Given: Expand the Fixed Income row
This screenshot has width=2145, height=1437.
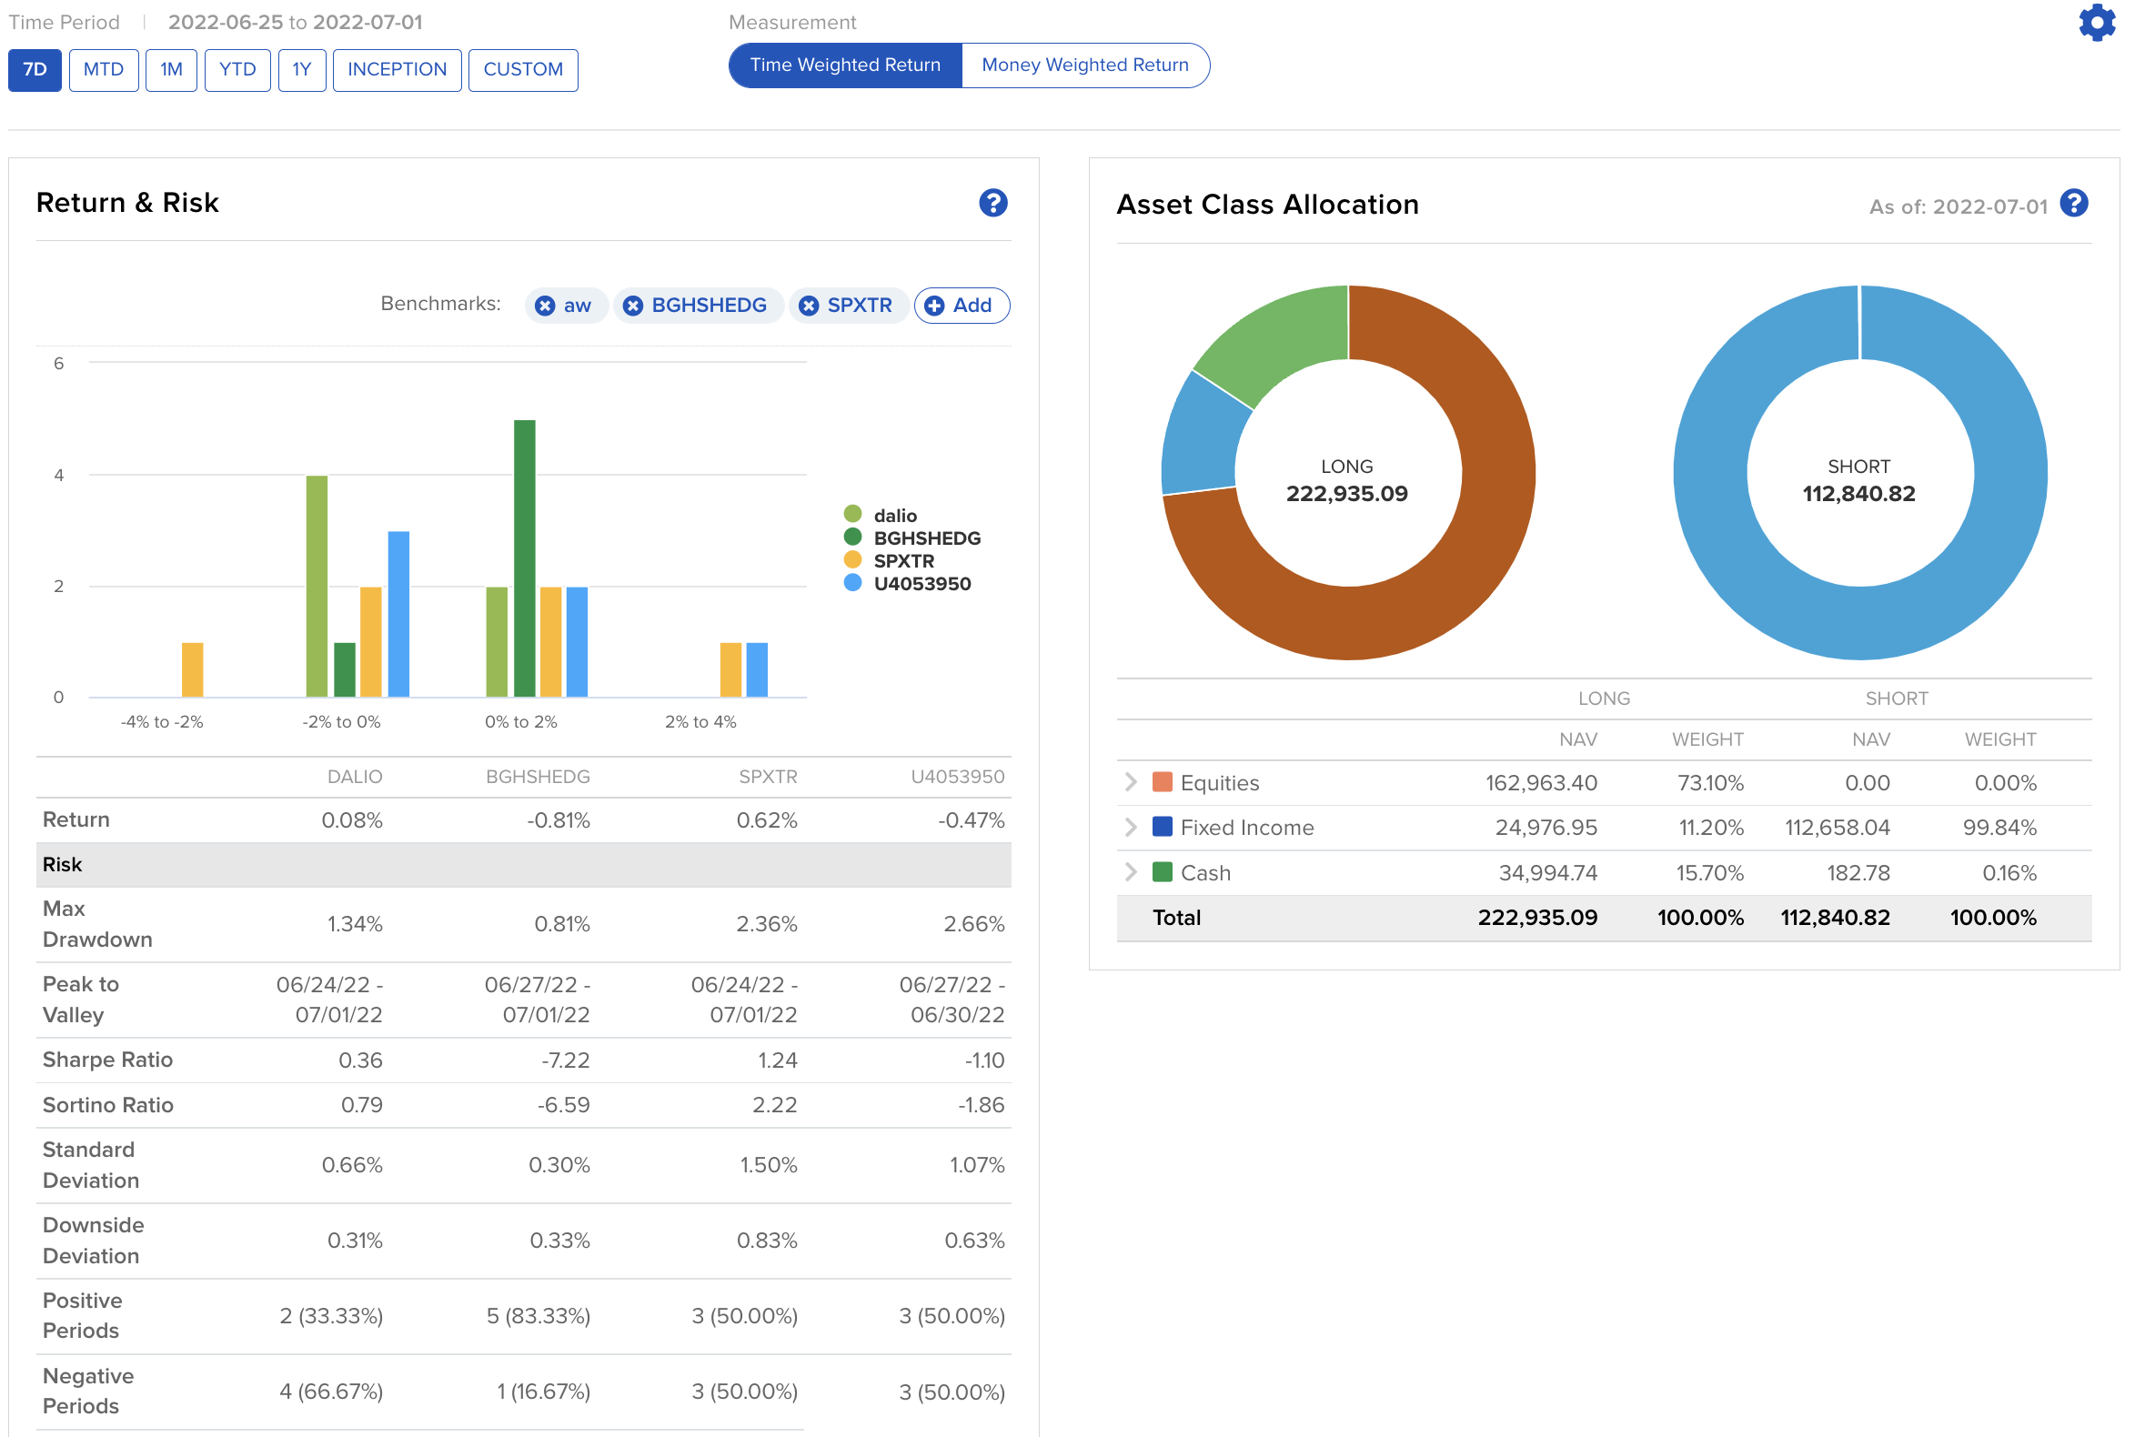Looking at the screenshot, I should point(1130,828).
